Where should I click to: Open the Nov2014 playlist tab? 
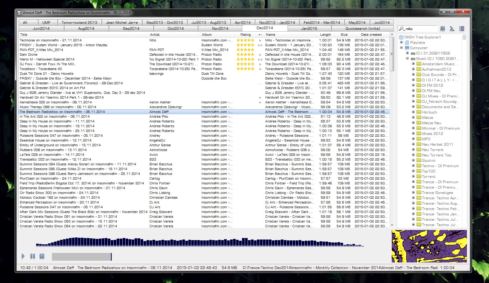(x=220, y=29)
